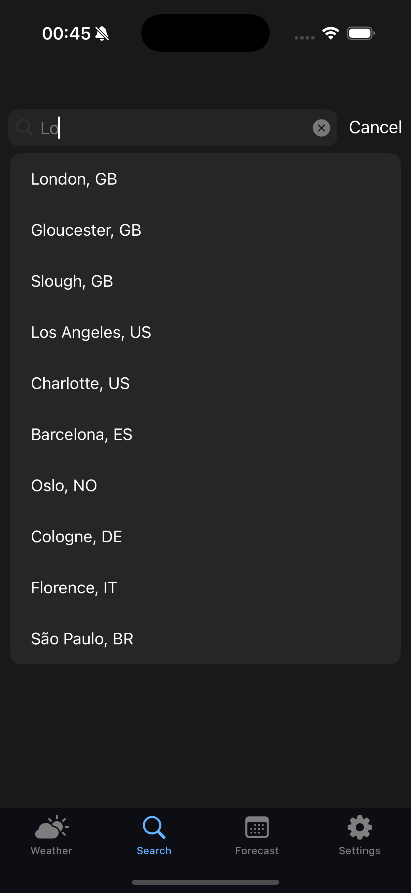Clear the search text with the X icon
The image size is (411, 893).
pos(321,128)
